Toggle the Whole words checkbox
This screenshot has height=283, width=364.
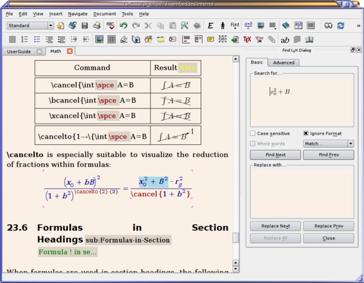(x=253, y=144)
